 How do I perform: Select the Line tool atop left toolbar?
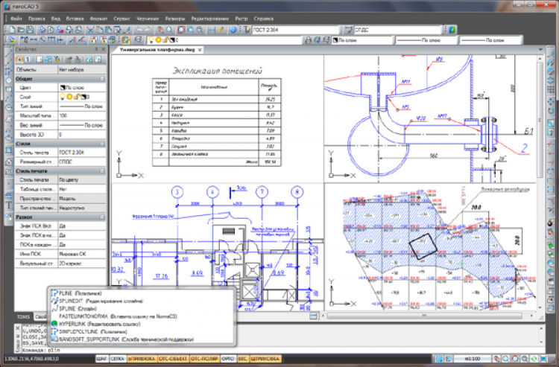click(9, 54)
